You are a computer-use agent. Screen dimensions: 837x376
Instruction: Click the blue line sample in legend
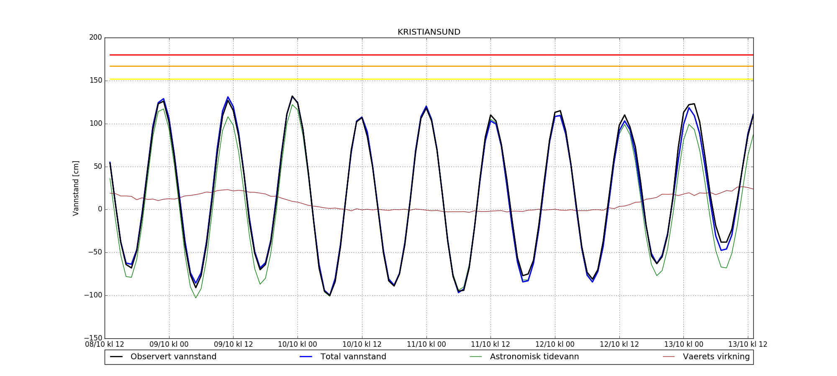306,357
